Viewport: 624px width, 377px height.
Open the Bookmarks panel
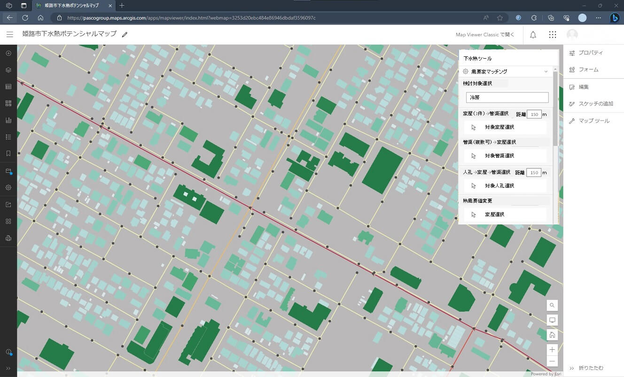coord(8,154)
